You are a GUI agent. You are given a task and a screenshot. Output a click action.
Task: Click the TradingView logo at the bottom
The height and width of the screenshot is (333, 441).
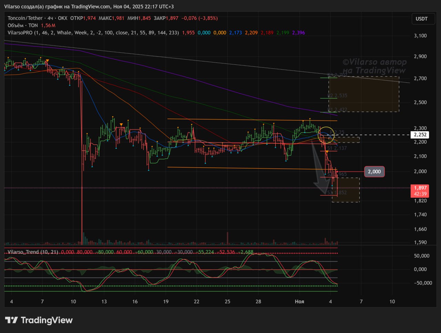click(x=39, y=320)
